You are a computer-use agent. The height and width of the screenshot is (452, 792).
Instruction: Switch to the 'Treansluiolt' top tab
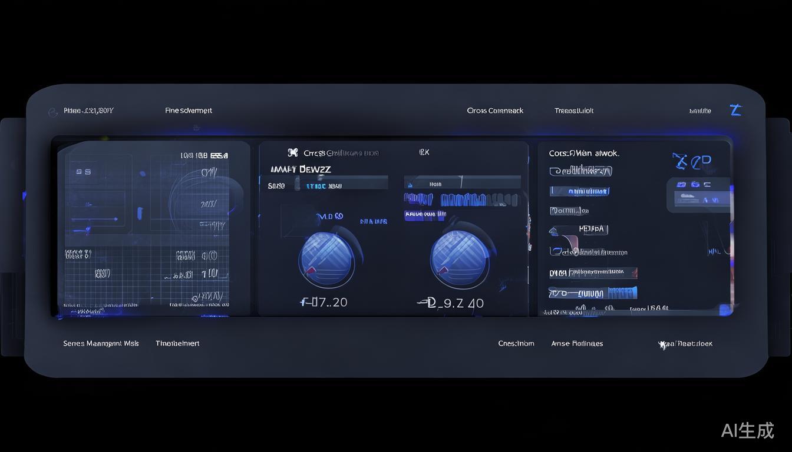[x=573, y=111]
